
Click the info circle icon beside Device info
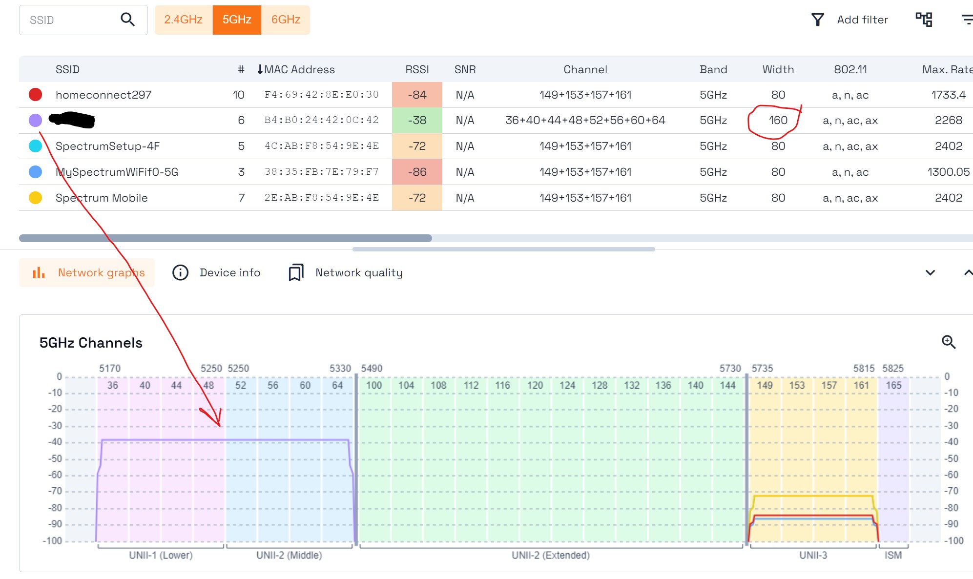pyautogui.click(x=180, y=272)
